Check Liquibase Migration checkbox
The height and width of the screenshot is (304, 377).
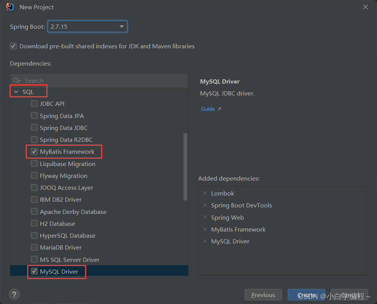(x=34, y=164)
